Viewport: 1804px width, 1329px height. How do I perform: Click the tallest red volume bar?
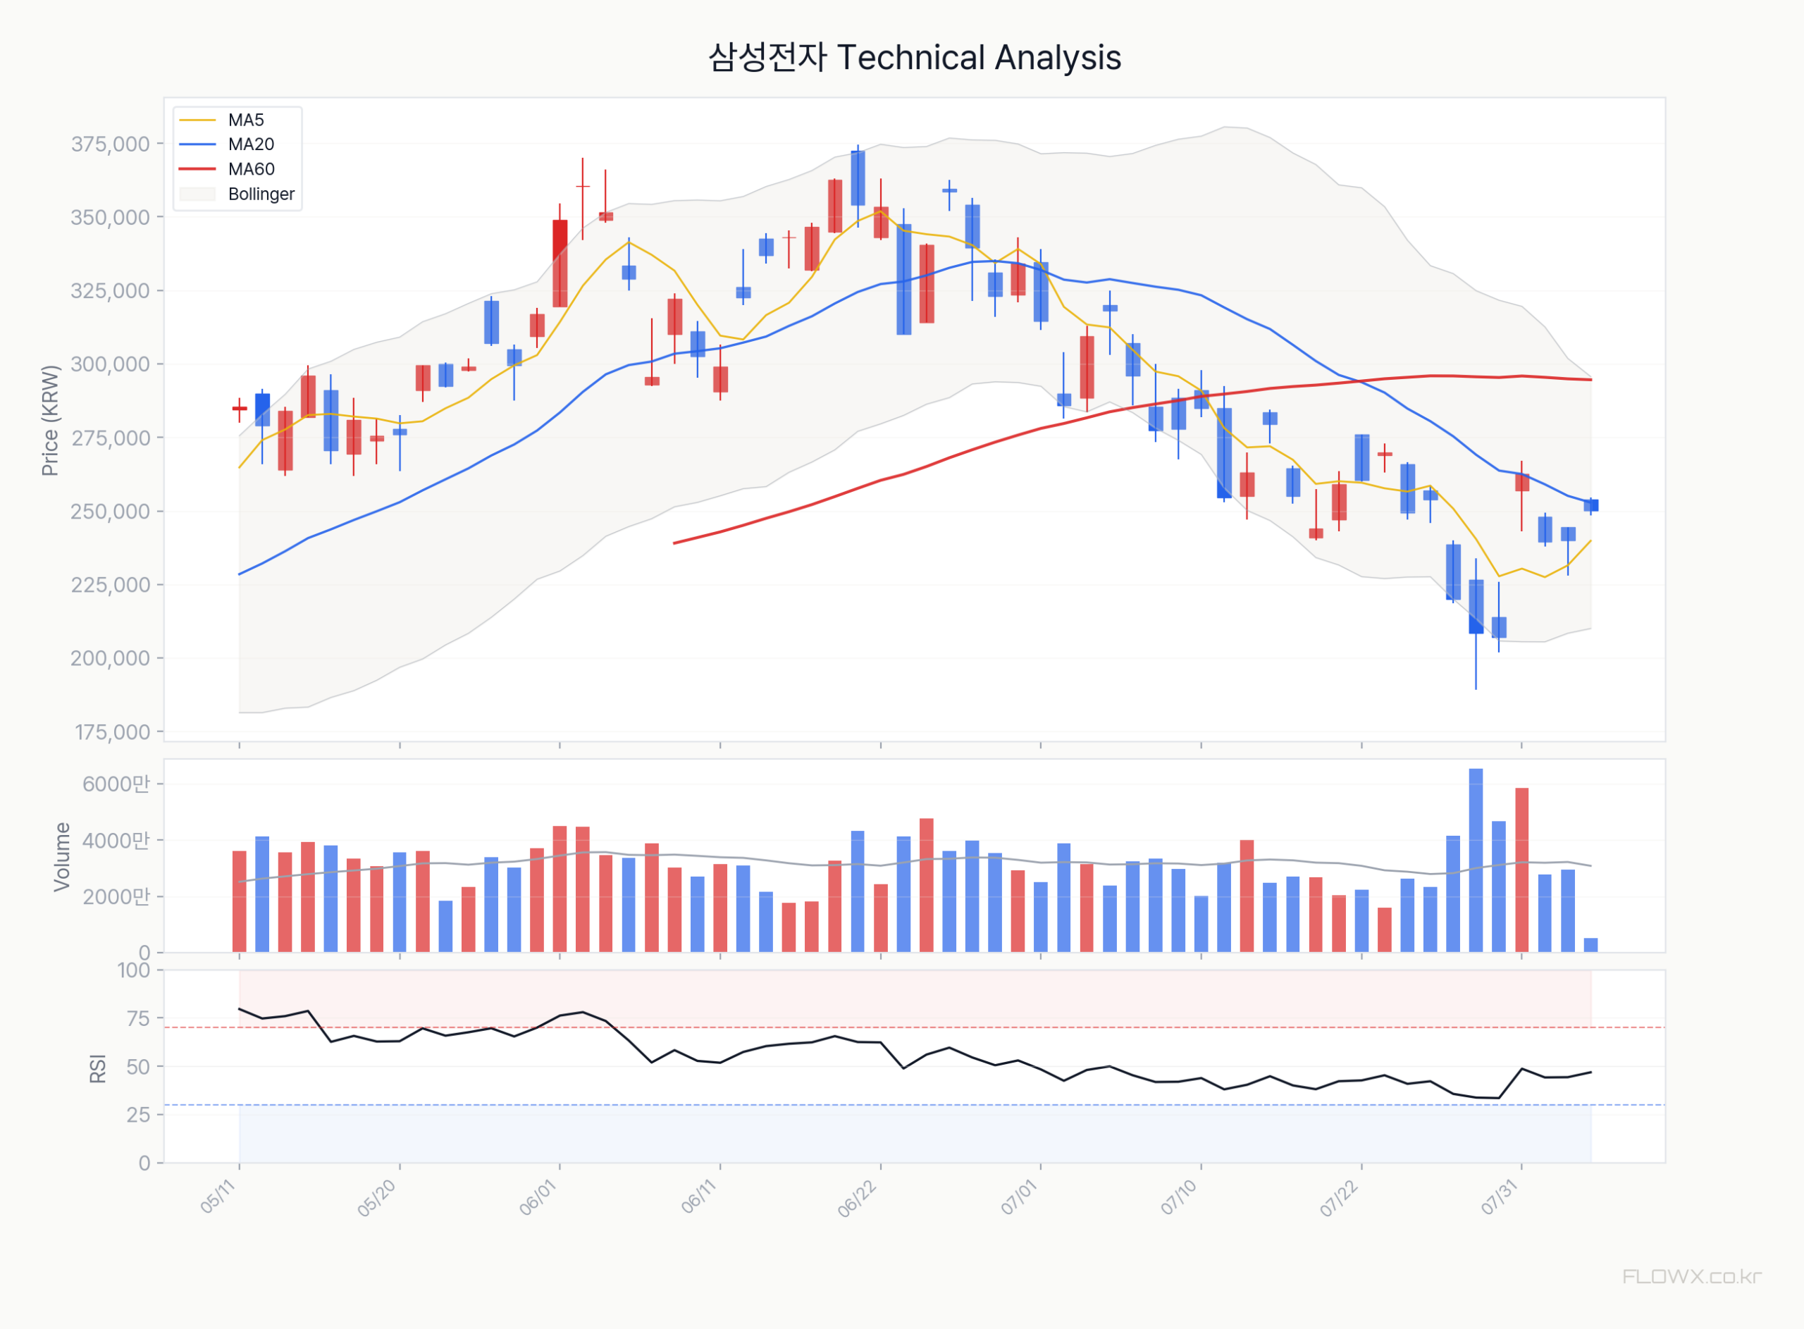pos(1521,870)
